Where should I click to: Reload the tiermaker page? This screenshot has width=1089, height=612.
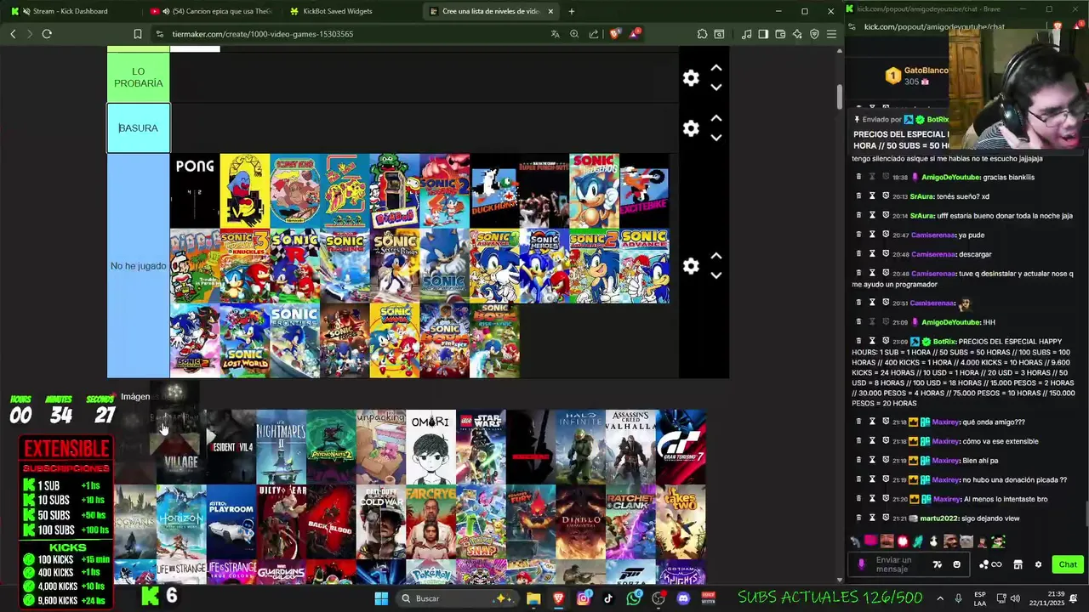(47, 34)
